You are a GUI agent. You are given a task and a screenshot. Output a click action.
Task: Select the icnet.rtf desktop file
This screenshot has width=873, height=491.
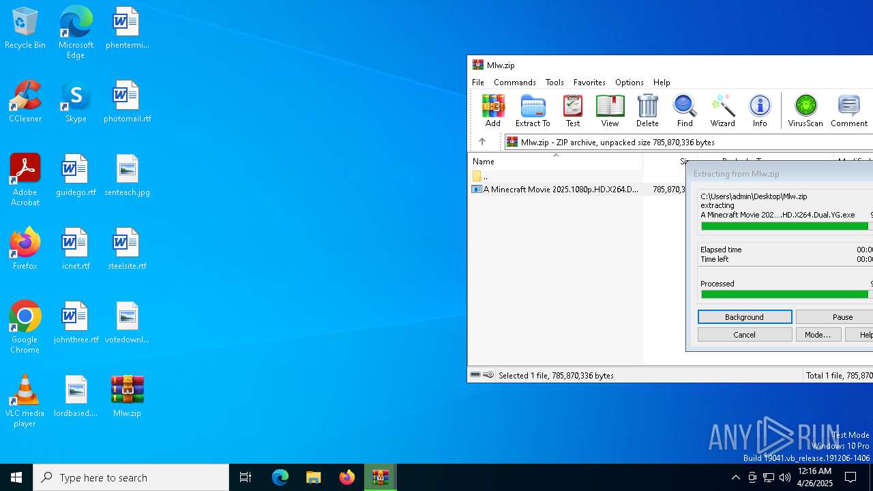pos(76,249)
